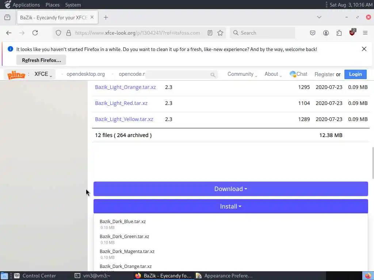
Task: Open a new tab with plus
Action: (x=106, y=17)
